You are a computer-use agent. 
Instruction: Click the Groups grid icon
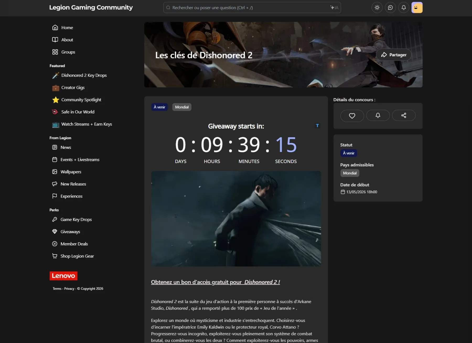(x=55, y=52)
